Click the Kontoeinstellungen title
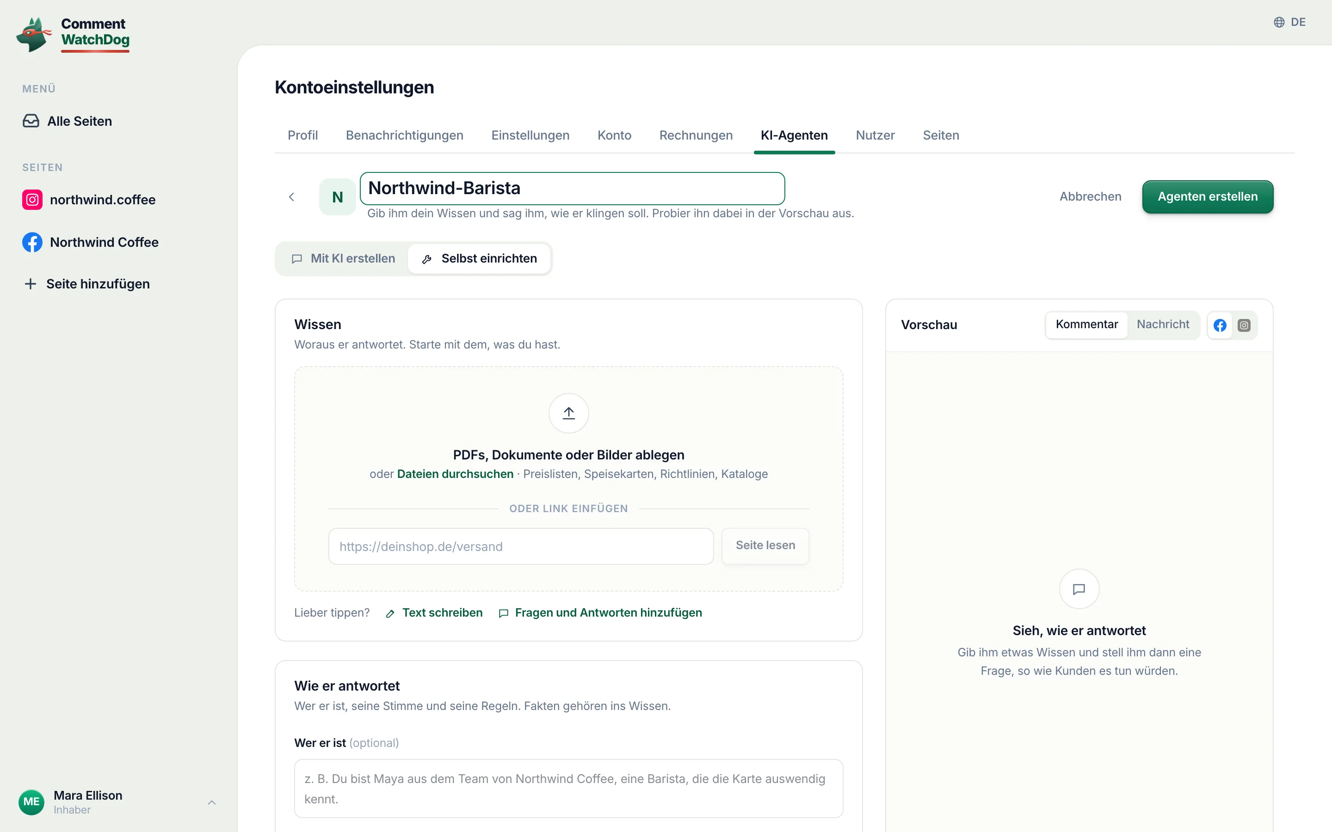The width and height of the screenshot is (1332, 832). (354, 87)
